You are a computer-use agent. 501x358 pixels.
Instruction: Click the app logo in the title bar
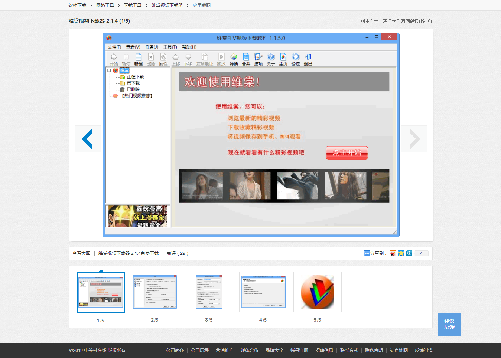[x=109, y=38]
